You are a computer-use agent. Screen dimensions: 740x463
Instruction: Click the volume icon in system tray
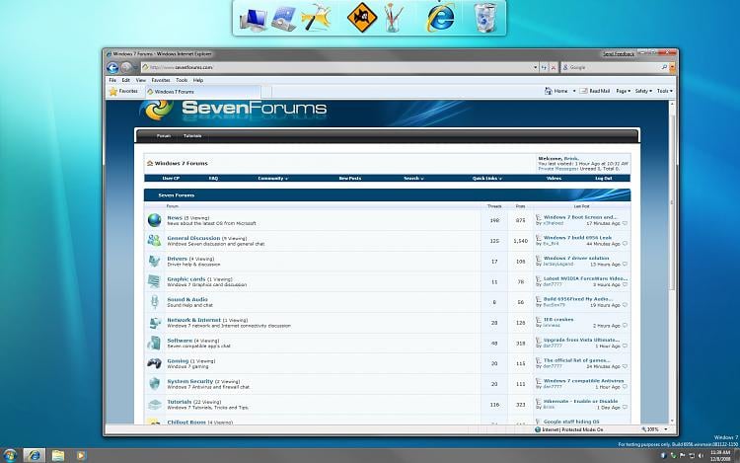point(701,455)
